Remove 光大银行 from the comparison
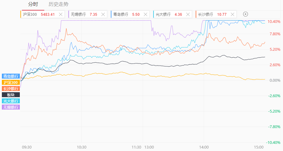The height and width of the screenshot is (151, 283). [188, 15]
